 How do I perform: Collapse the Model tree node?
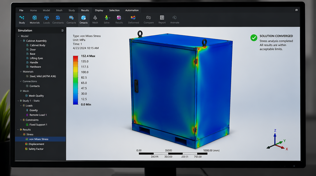(19, 36)
